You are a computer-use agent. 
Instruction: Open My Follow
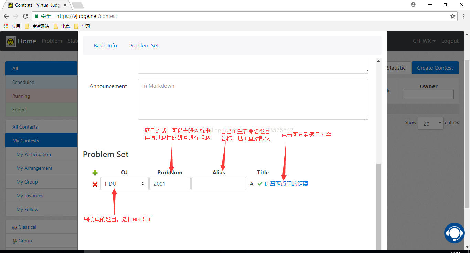click(41, 209)
